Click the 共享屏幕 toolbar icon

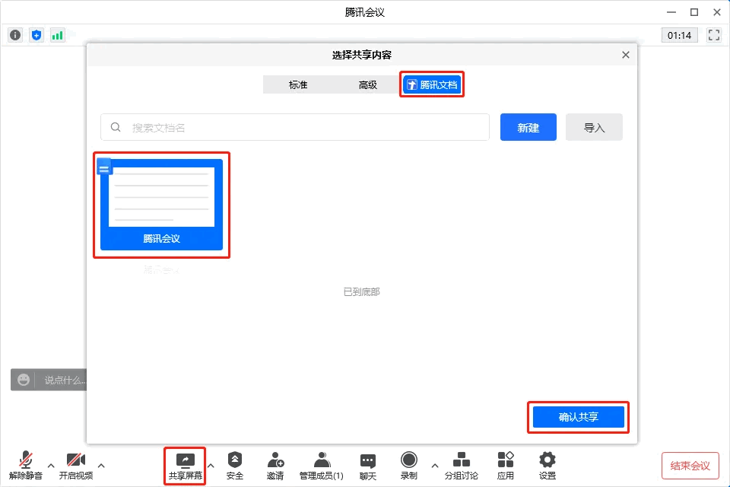pos(186,466)
